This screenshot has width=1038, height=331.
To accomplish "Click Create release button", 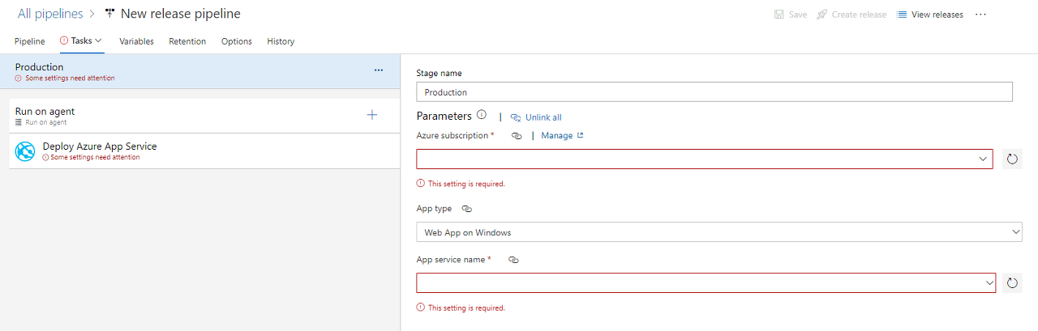I will [851, 15].
